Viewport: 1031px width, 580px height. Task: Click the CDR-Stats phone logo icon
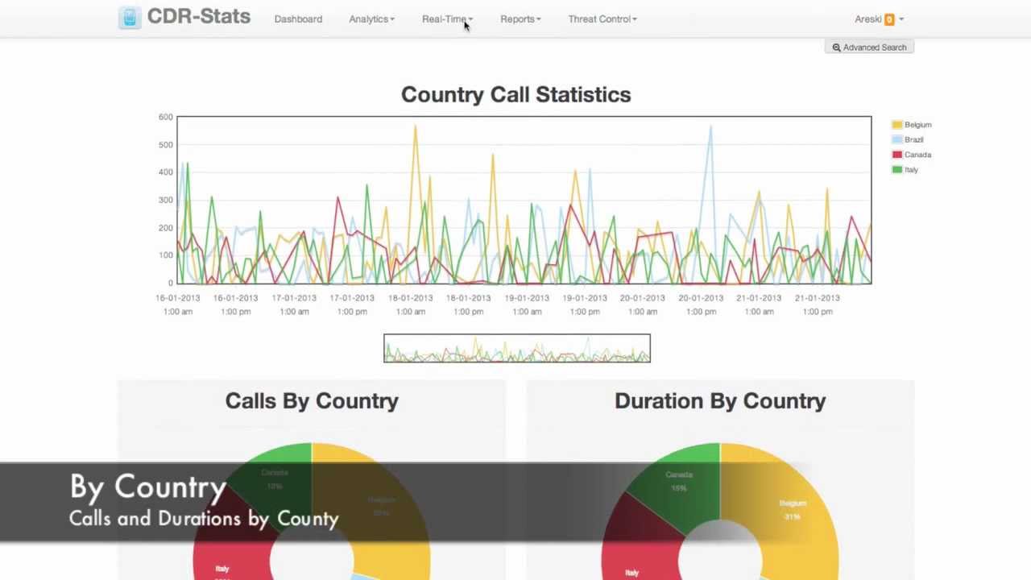(x=129, y=17)
